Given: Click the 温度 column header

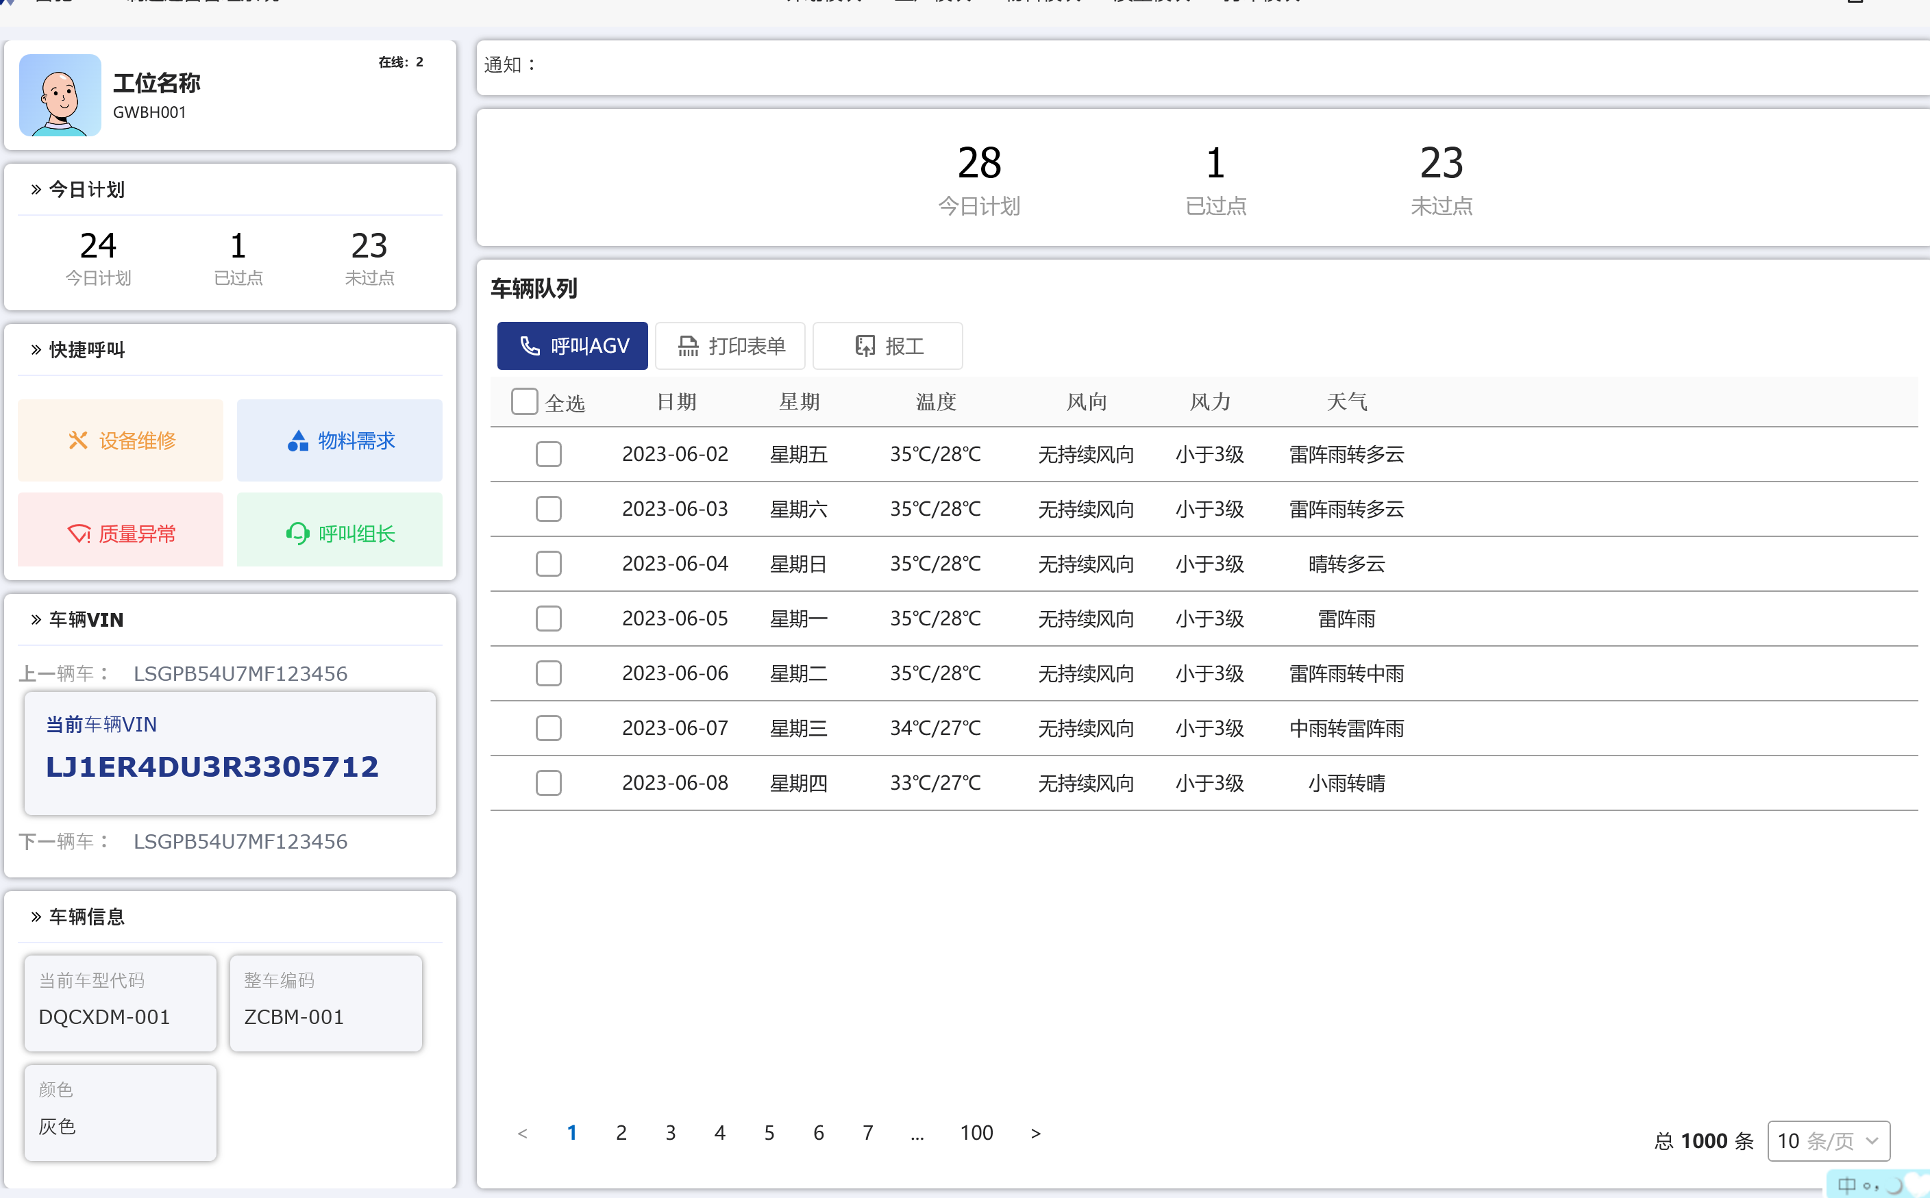Looking at the screenshot, I should (936, 401).
